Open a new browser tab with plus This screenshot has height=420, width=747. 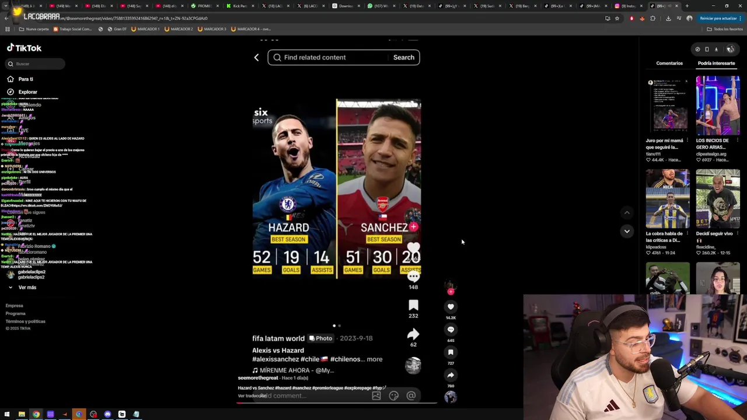click(687, 6)
